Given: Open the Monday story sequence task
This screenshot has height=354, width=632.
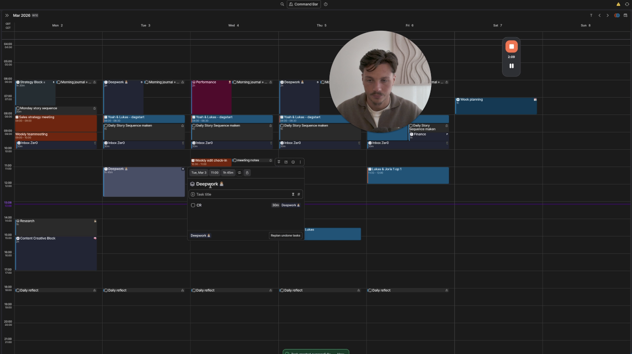Looking at the screenshot, I should pyautogui.click(x=56, y=110).
